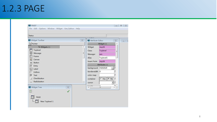Open the cursor dropdown arrow

click(x=113, y=83)
